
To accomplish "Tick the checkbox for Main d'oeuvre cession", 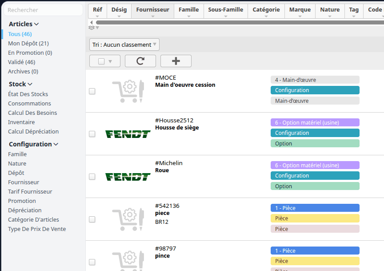I will click(x=92, y=91).
